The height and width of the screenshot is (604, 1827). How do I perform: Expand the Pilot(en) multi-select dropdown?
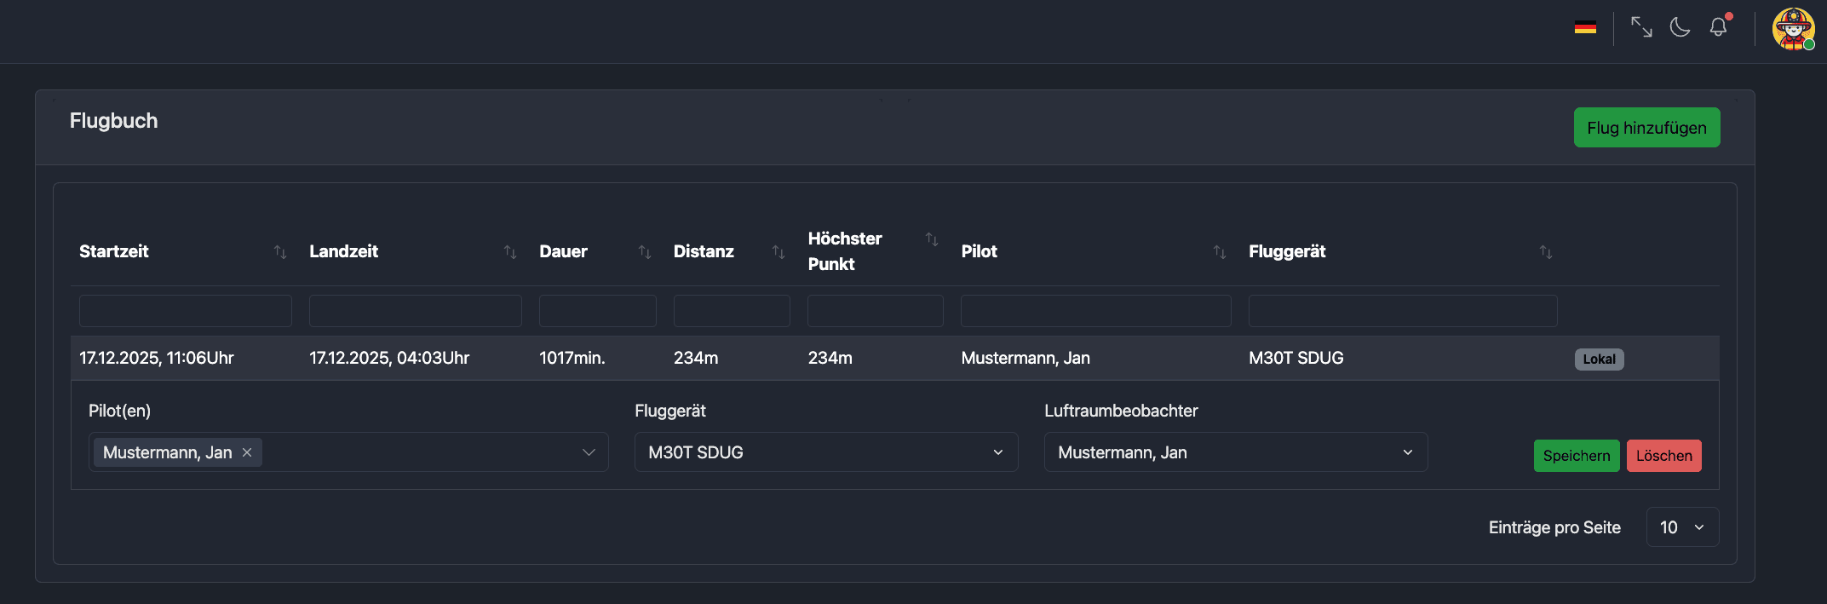tap(589, 452)
